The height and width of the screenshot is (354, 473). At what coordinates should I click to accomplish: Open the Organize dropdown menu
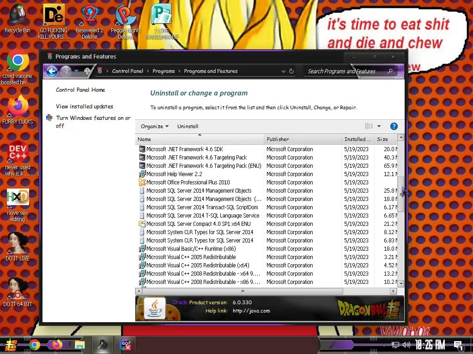tap(155, 126)
